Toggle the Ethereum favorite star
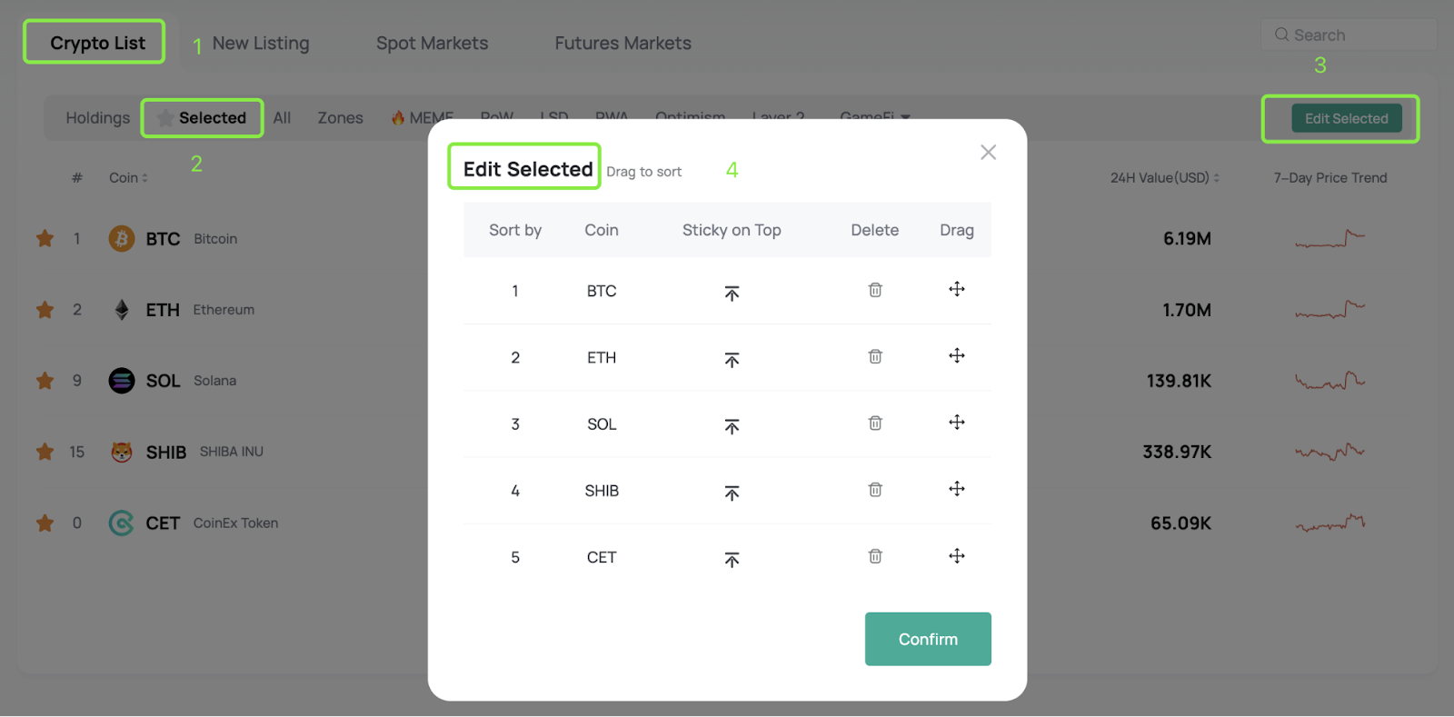 tap(45, 310)
